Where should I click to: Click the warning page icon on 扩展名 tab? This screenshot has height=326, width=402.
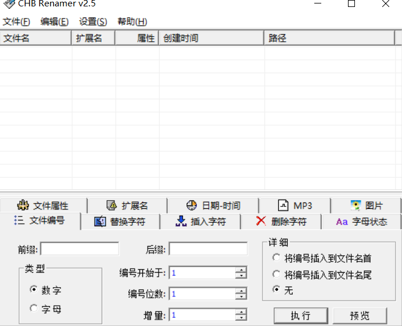pyautogui.click(x=112, y=205)
